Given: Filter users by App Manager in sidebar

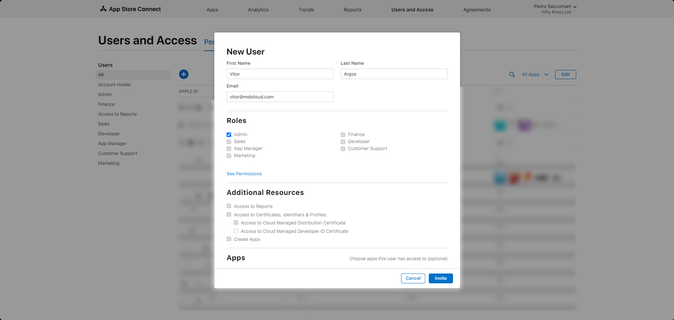Looking at the screenshot, I should coord(112,143).
